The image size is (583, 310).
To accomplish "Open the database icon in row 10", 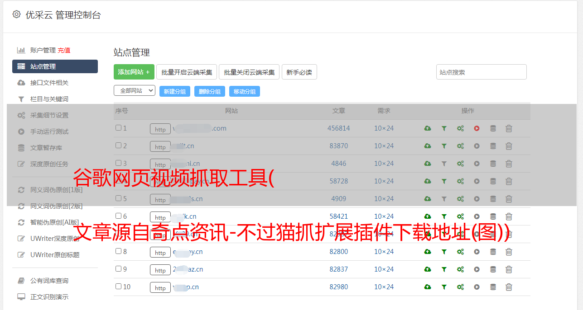I will tap(493, 287).
